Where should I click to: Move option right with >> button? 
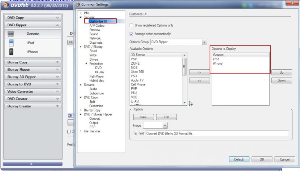pyautogui.click(x=200, y=73)
